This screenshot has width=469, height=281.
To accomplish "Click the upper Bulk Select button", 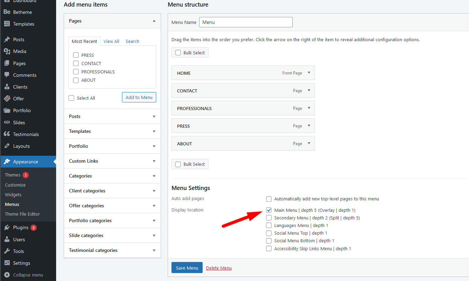I will [190, 53].
